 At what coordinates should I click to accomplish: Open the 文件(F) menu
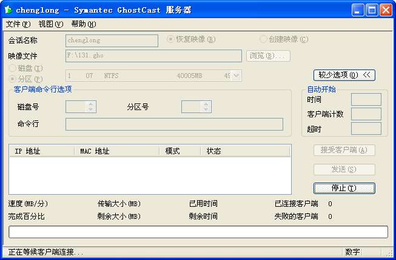pos(18,24)
